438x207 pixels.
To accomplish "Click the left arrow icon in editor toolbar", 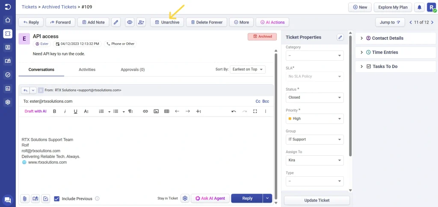I will [177, 111].
